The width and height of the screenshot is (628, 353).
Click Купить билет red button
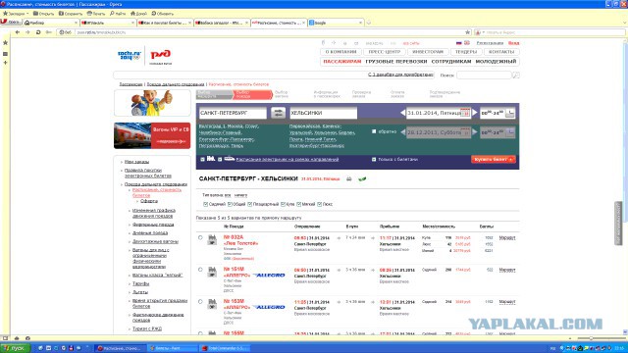tap(493, 159)
